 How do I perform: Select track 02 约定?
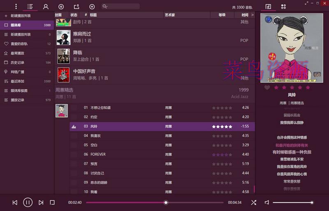[x=162, y=117]
